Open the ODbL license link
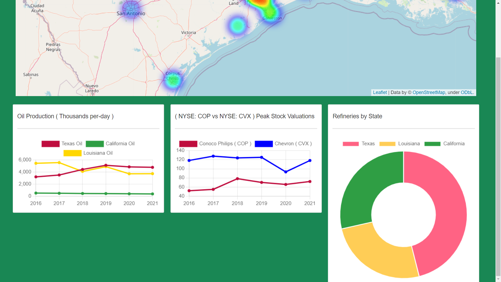Viewport: 501px width, 282px height. [467, 92]
